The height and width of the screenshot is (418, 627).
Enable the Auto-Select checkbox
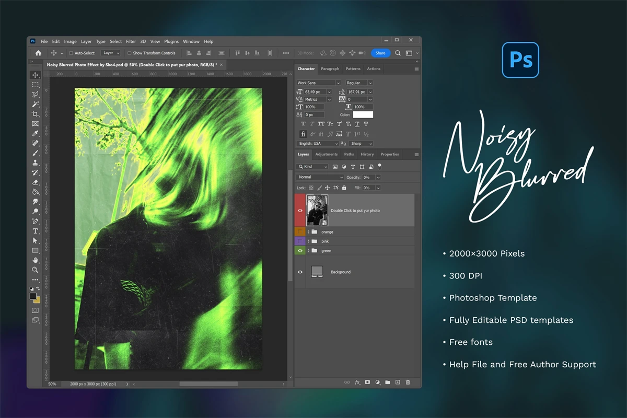click(x=71, y=53)
